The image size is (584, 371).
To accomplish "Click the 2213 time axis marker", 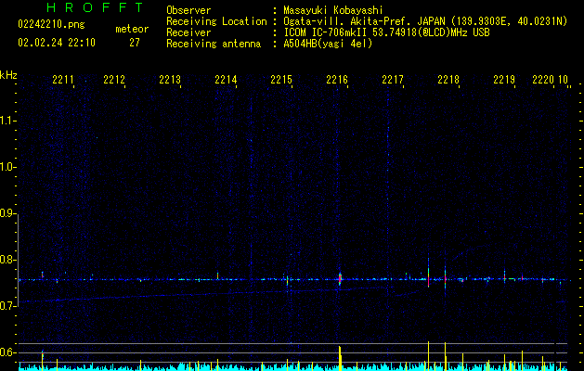I will tap(170, 80).
